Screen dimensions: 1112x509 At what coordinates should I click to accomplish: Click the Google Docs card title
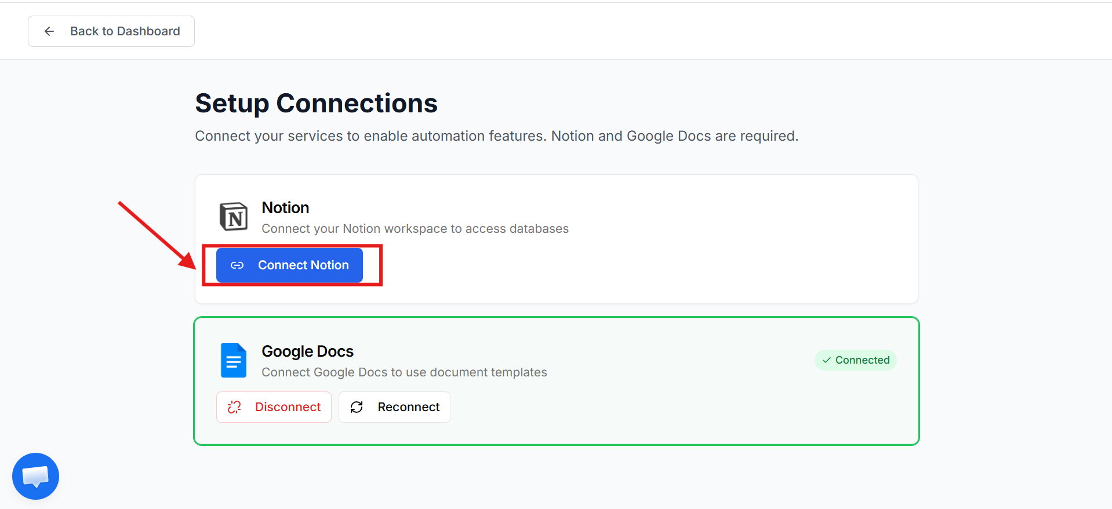point(307,351)
